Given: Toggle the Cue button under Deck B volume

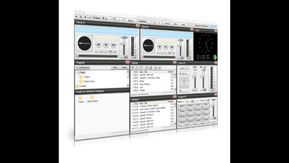Looking at the screenshot, I should (182, 58).
